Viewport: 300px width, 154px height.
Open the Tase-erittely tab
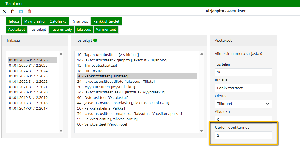point(61,29)
